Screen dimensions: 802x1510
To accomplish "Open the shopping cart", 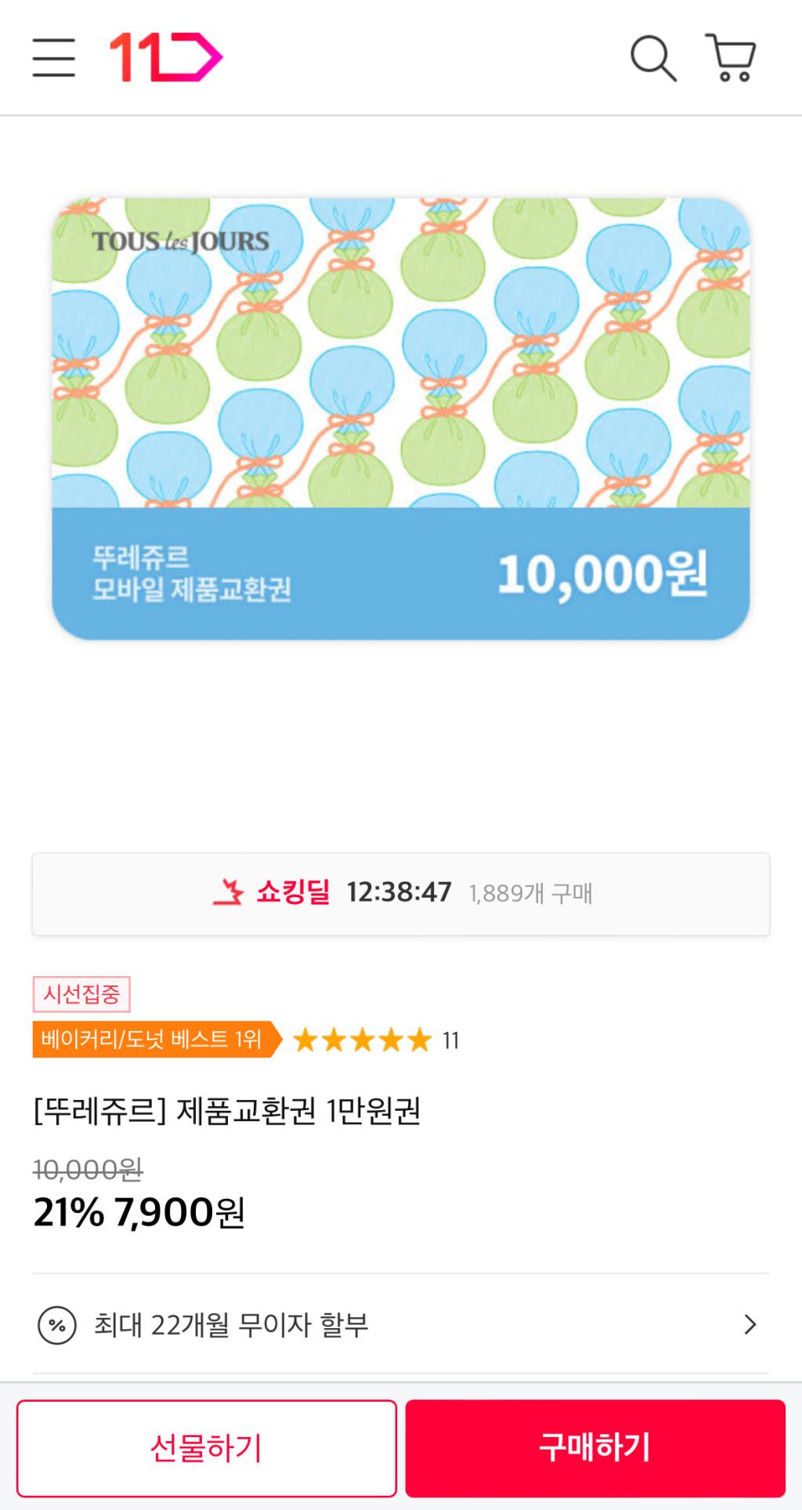I will (731, 58).
